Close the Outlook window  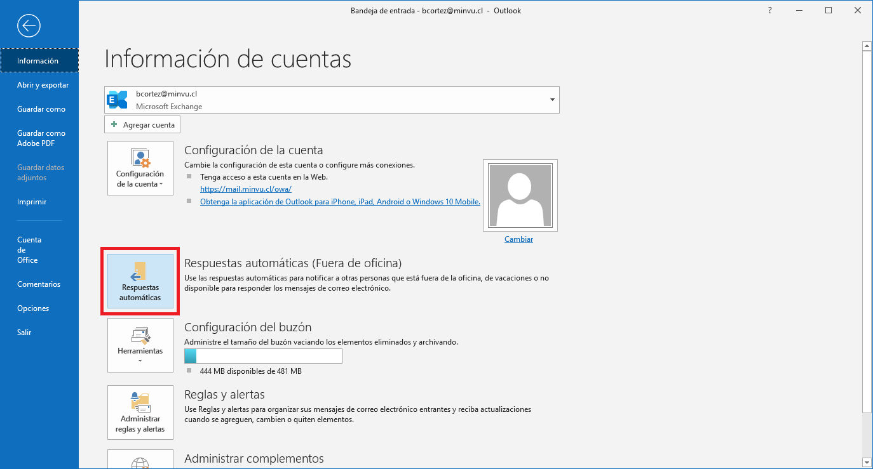858,11
